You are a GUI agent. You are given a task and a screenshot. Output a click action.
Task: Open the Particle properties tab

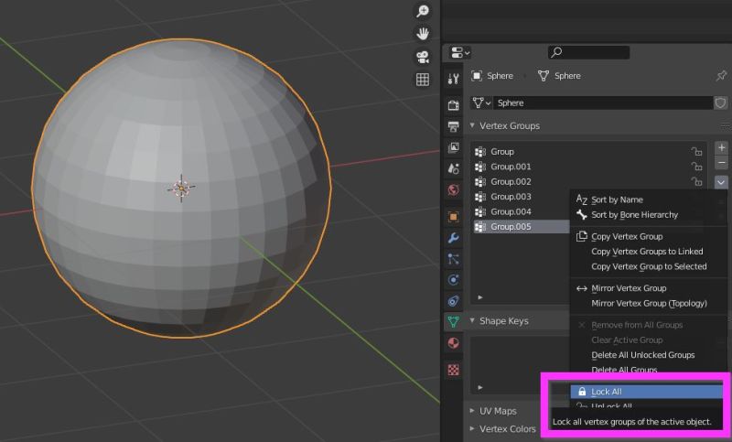(x=453, y=259)
